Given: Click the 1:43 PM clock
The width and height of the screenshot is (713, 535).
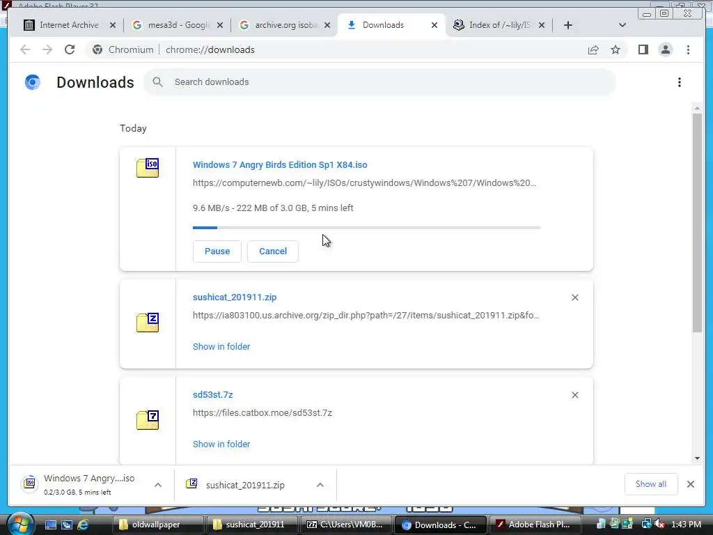Looking at the screenshot, I should point(686,525).
